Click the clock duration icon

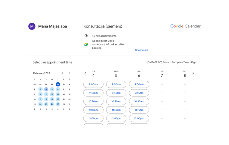[x=86, y=36]
